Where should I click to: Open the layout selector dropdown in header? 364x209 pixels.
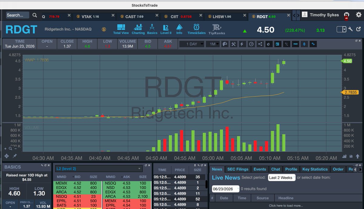(342, 29)
